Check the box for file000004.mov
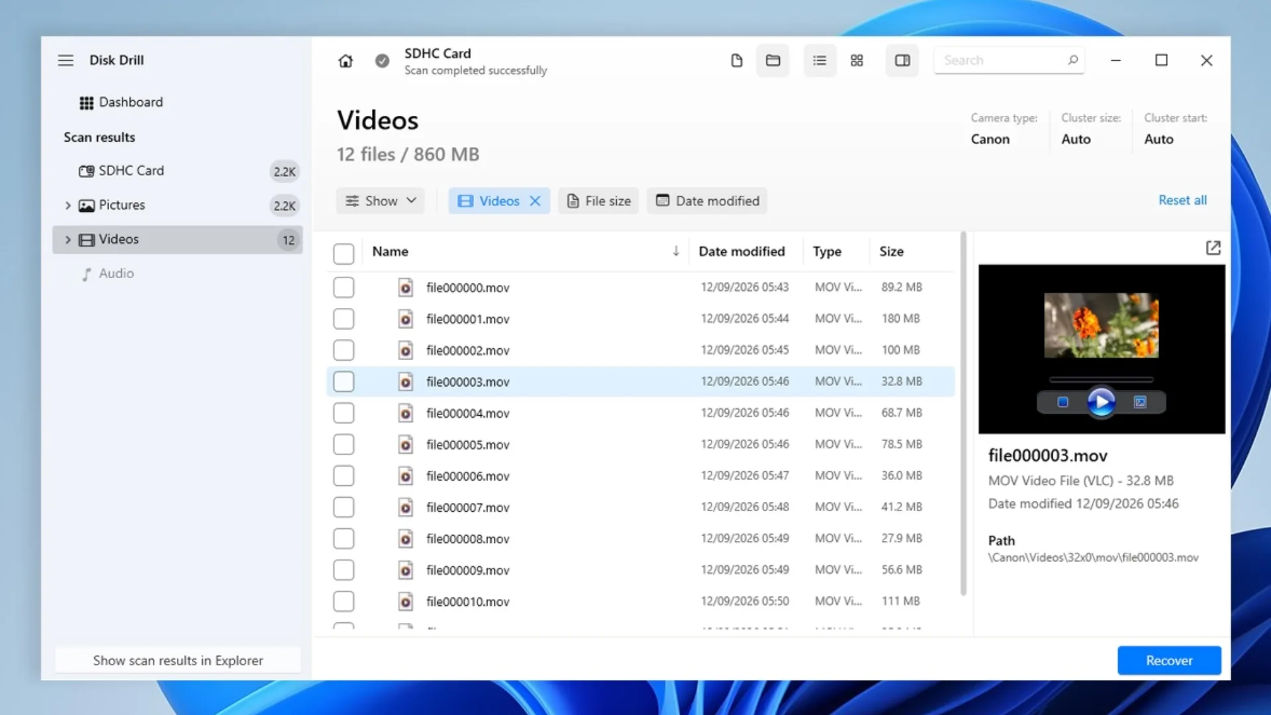This screenshot has width=1271, height=715. (344, 413)
